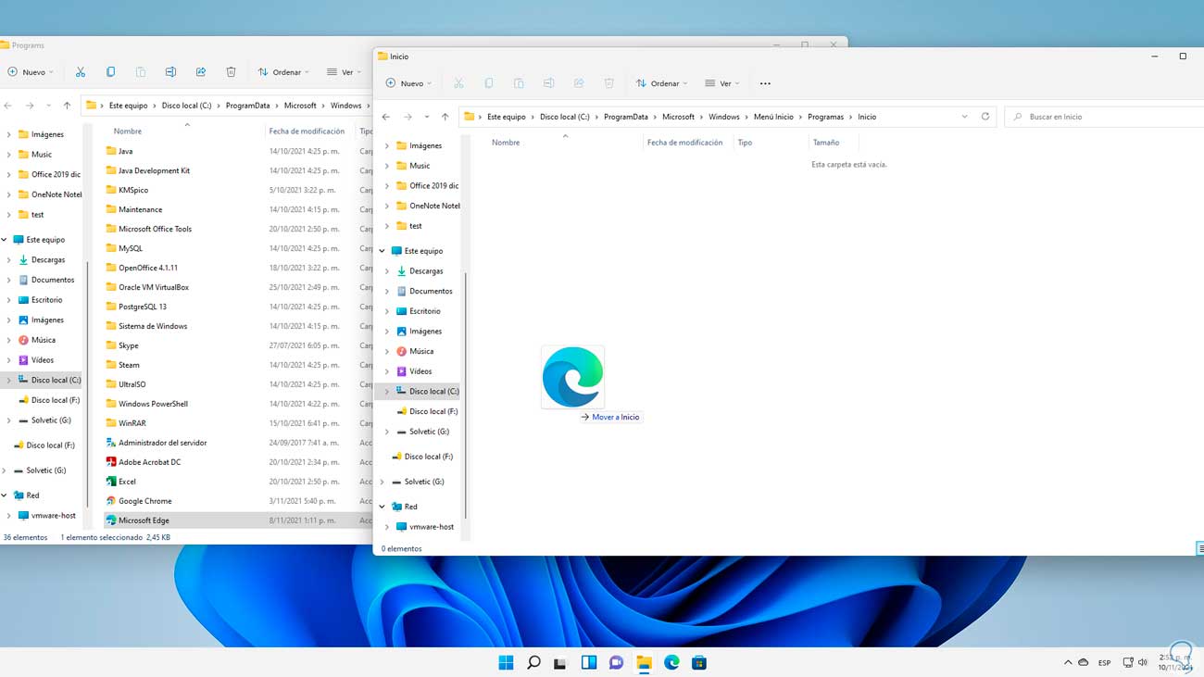Open the three-dot more options menu in Inicio
The height and width of the screenshot is (677, 1204).
point(765,83)
